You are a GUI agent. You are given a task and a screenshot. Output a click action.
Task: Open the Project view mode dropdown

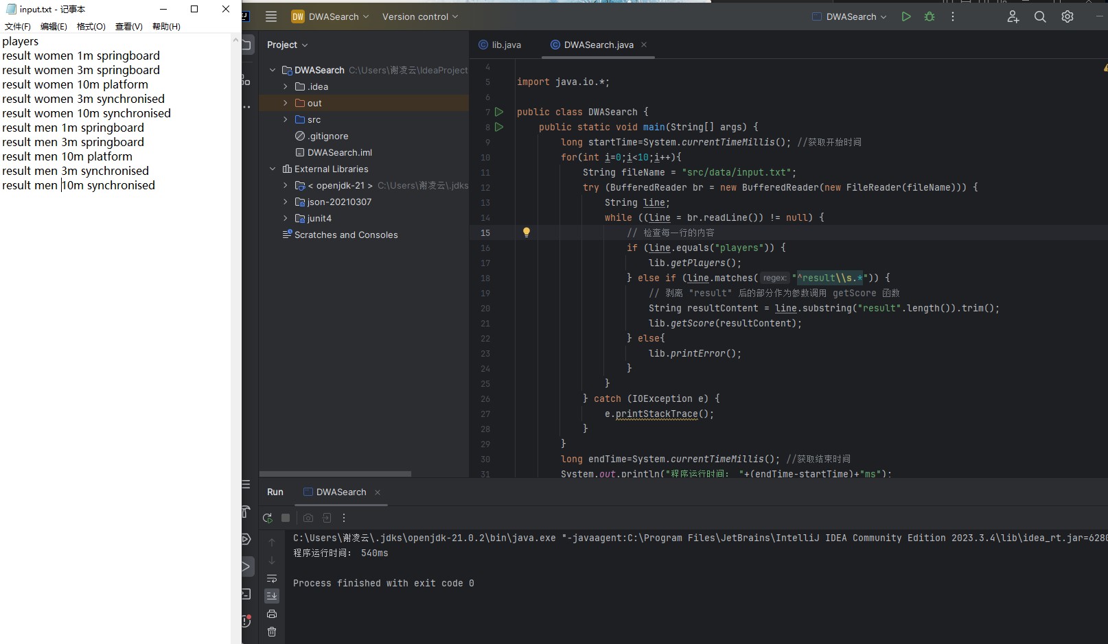288,45
